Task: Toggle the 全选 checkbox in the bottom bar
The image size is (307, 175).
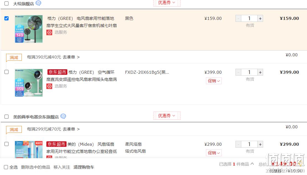Action: point(6,167)
